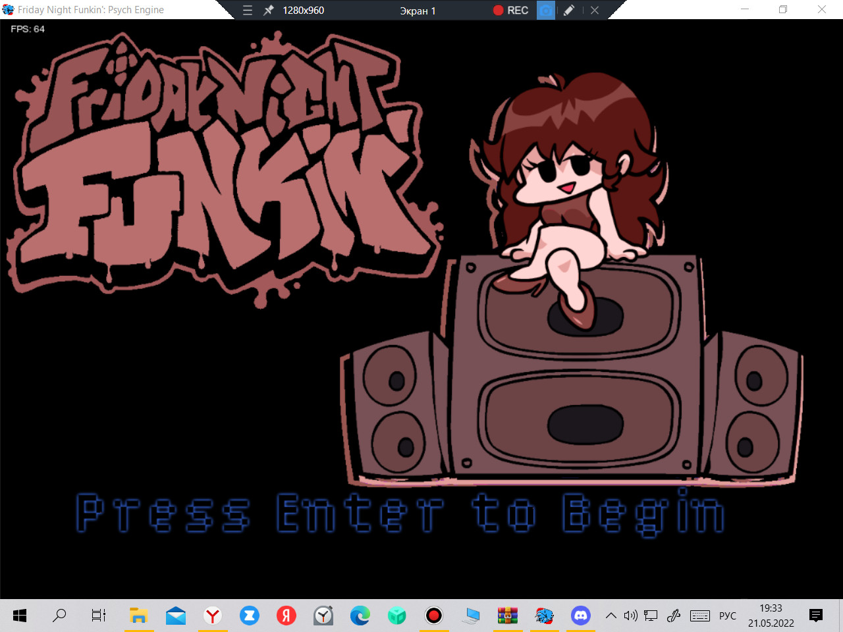Toggle REC to start screen recording
Image resolution: width=843 pixels, height=632 pixels.
coord(510,10)
